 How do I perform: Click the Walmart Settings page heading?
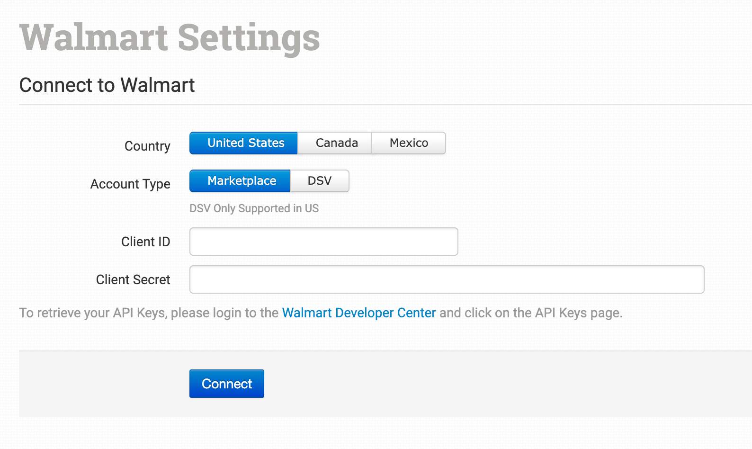pos(170,38)
